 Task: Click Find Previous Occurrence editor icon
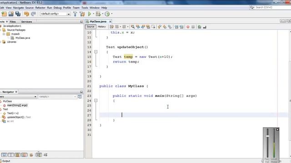tap(138, 27)
